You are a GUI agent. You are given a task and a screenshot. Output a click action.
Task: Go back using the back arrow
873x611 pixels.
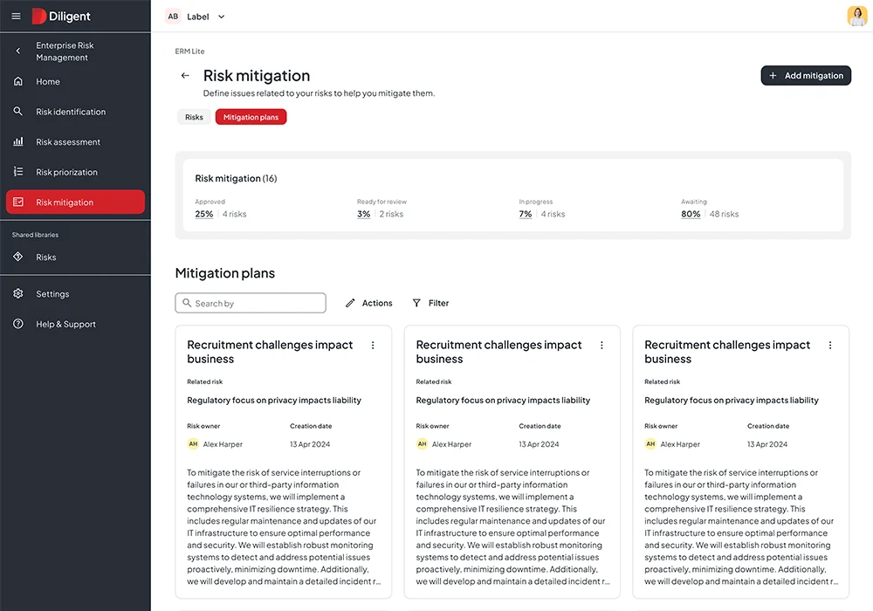(x=184, y=75)
